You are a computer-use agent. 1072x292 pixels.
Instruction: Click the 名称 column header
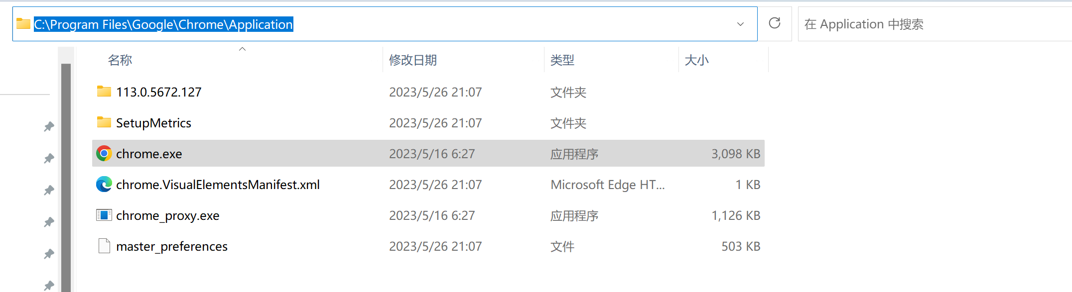pos(120,60)
